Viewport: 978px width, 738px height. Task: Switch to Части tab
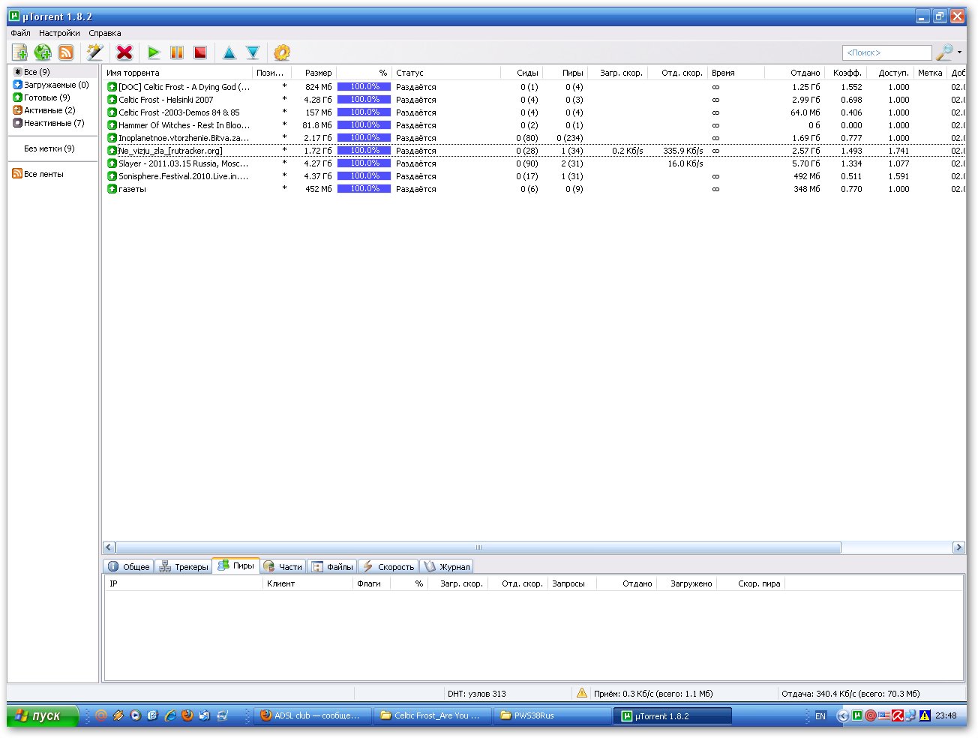pos(283,567)
